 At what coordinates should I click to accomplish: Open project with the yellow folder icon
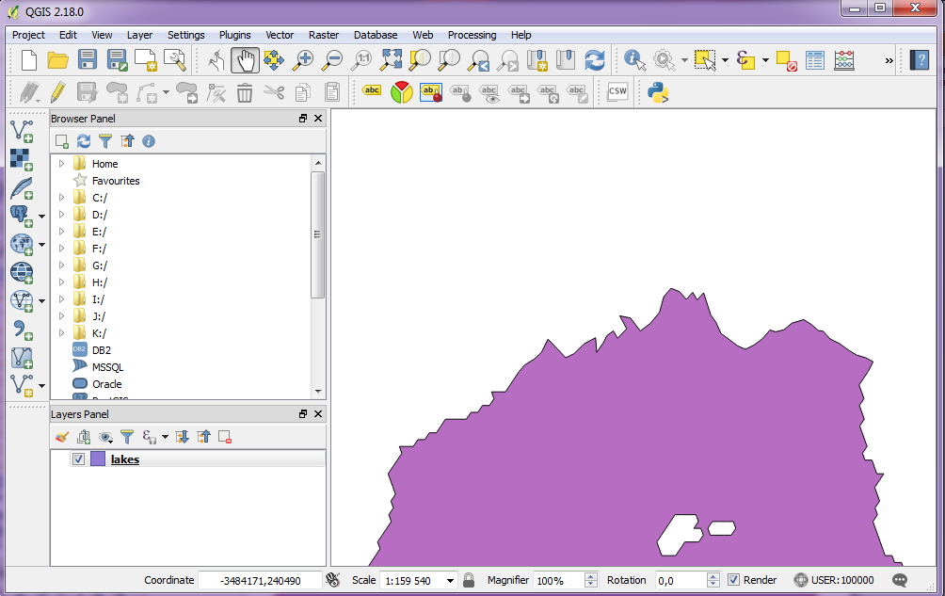pos(57,60)
